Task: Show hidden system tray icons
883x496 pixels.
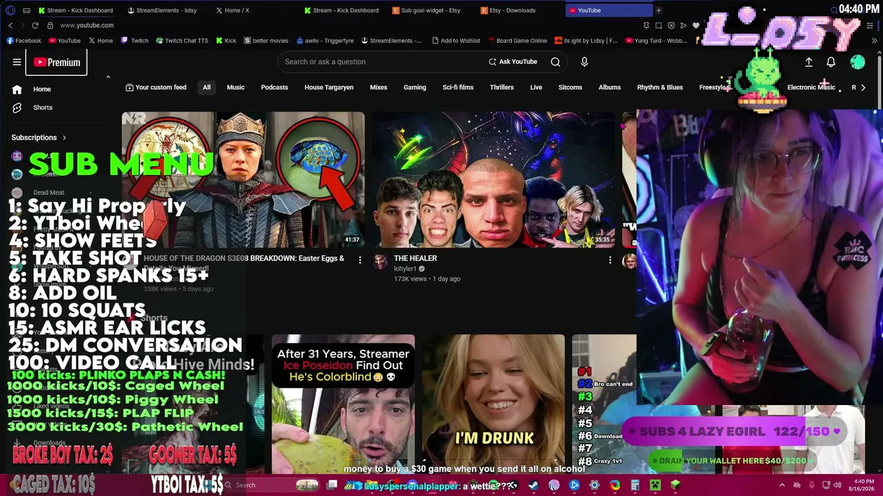Action: pos(782,485)
